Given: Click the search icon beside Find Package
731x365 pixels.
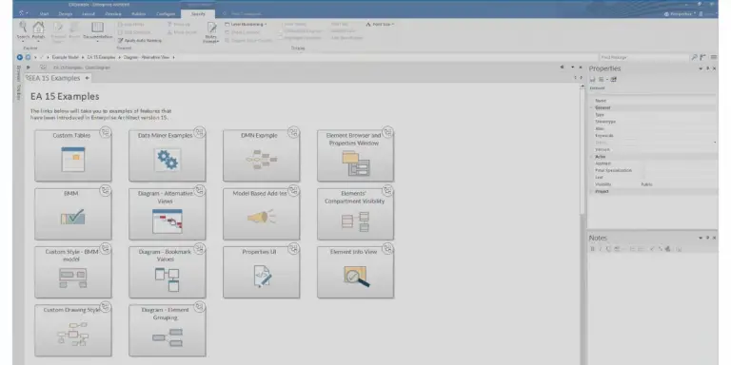Looking at the screenshot, I should (x=694, y=57).
